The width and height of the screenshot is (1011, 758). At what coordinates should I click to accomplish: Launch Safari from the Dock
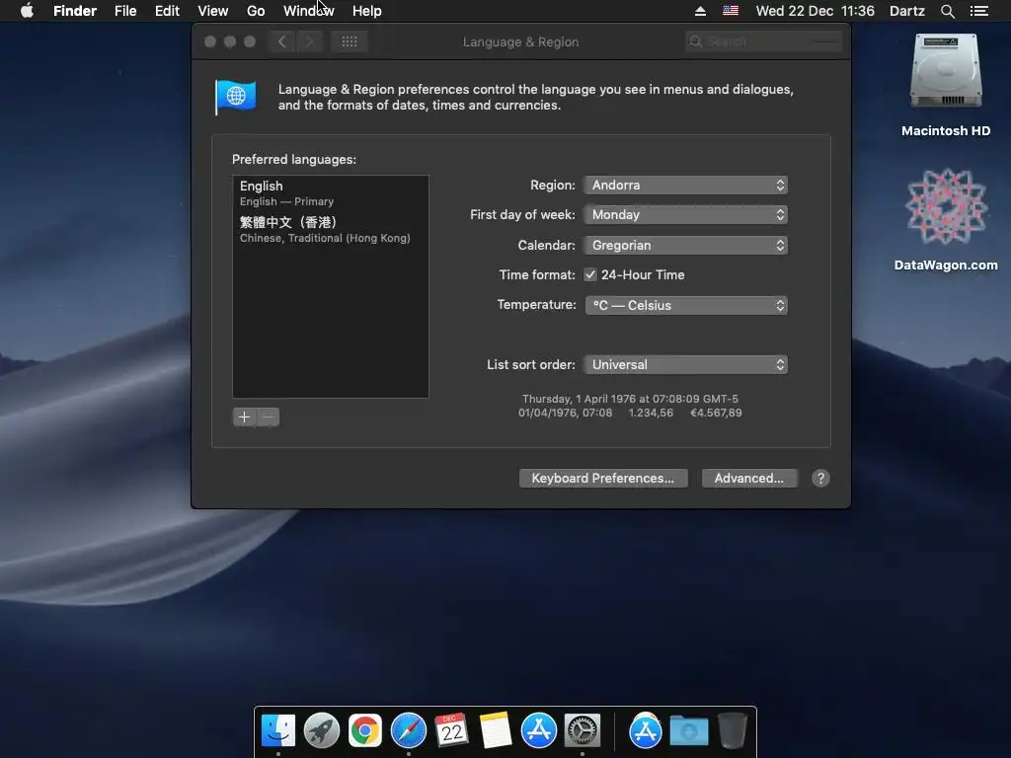(x=409, y=730)
